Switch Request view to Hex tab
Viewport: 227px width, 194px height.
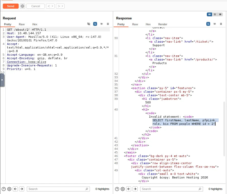35,24
